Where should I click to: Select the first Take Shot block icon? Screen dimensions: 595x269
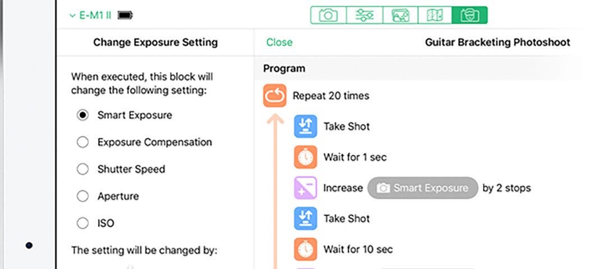(x=305, y=126)
